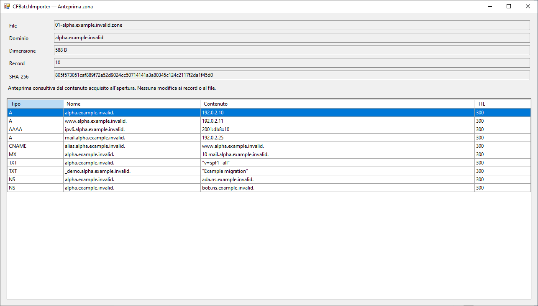This screenshot has height=306, width=538.
Task: Click the 192.0.2.11 content cell
Action: 338,121
